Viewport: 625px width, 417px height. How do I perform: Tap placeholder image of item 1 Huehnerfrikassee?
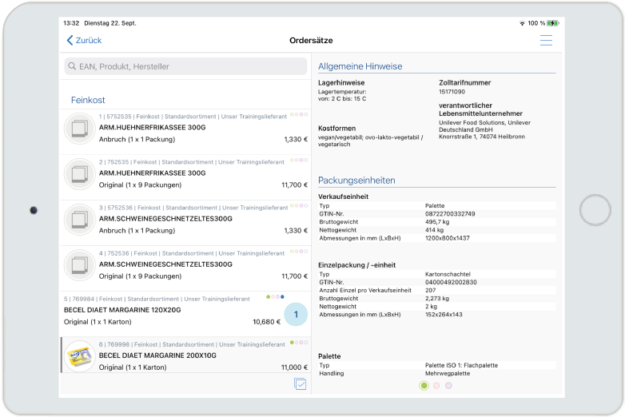(x=79, y=128)
